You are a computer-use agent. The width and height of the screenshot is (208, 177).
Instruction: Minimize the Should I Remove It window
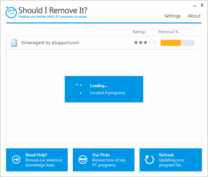point(195,6)
